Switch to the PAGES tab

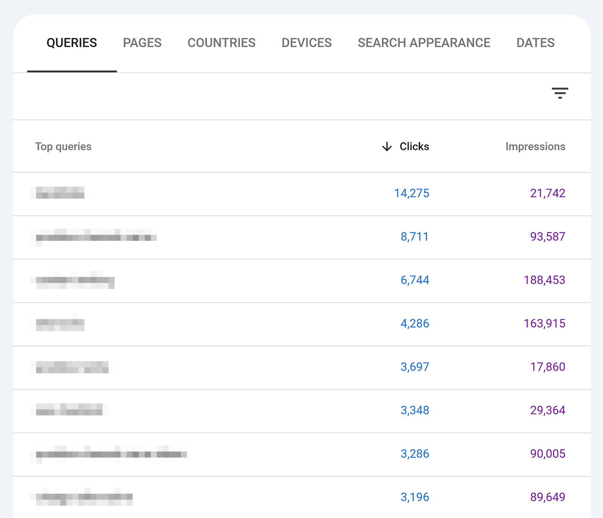(x=143, y=43)
